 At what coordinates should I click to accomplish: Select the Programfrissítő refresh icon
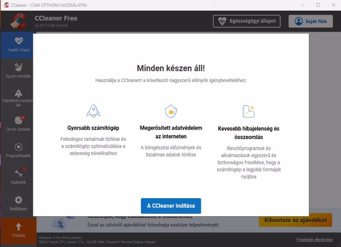[x=18, y=147]
